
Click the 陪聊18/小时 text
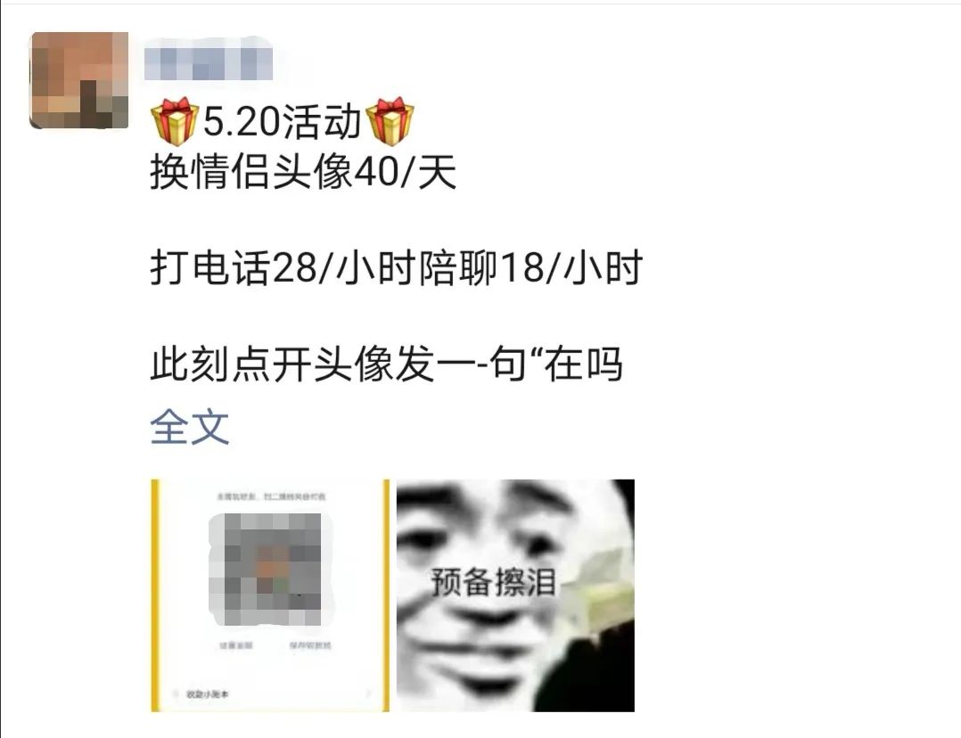click(530, 268)
